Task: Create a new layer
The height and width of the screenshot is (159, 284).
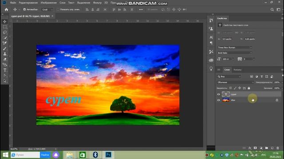Action: coord(272,148)
